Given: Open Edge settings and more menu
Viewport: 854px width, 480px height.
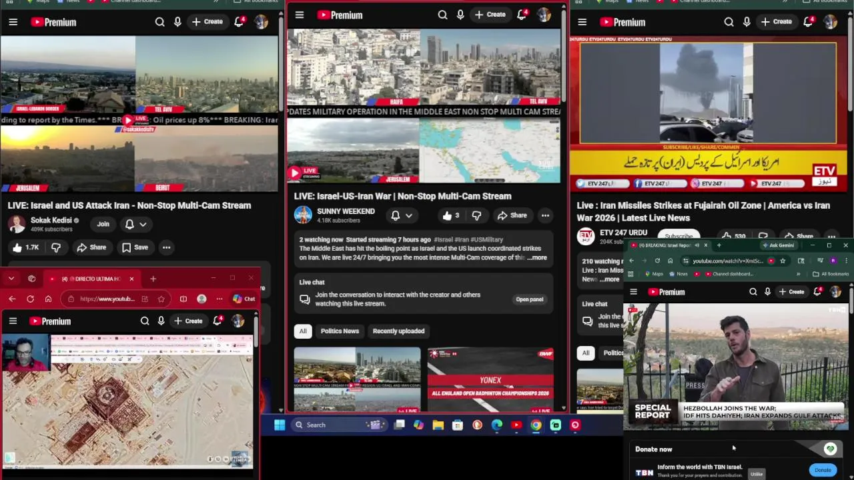Looking at the screenshot, I should pyautogui.click(x=219, y=299).
